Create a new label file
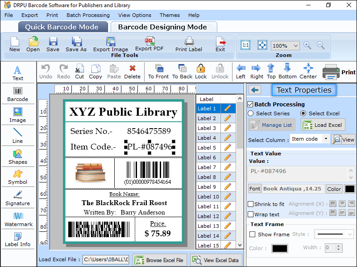 15,44
